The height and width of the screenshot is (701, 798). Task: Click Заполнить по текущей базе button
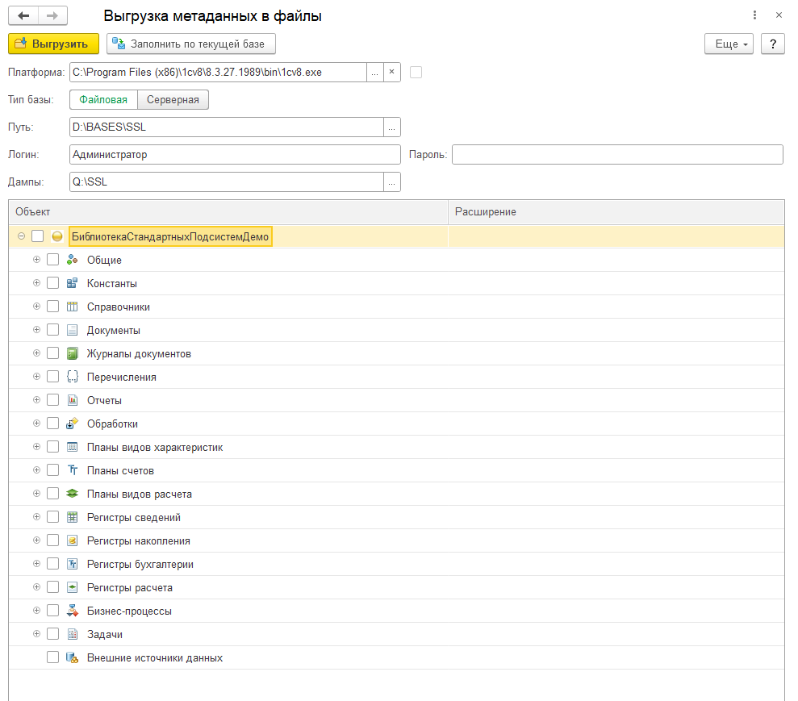191,44
